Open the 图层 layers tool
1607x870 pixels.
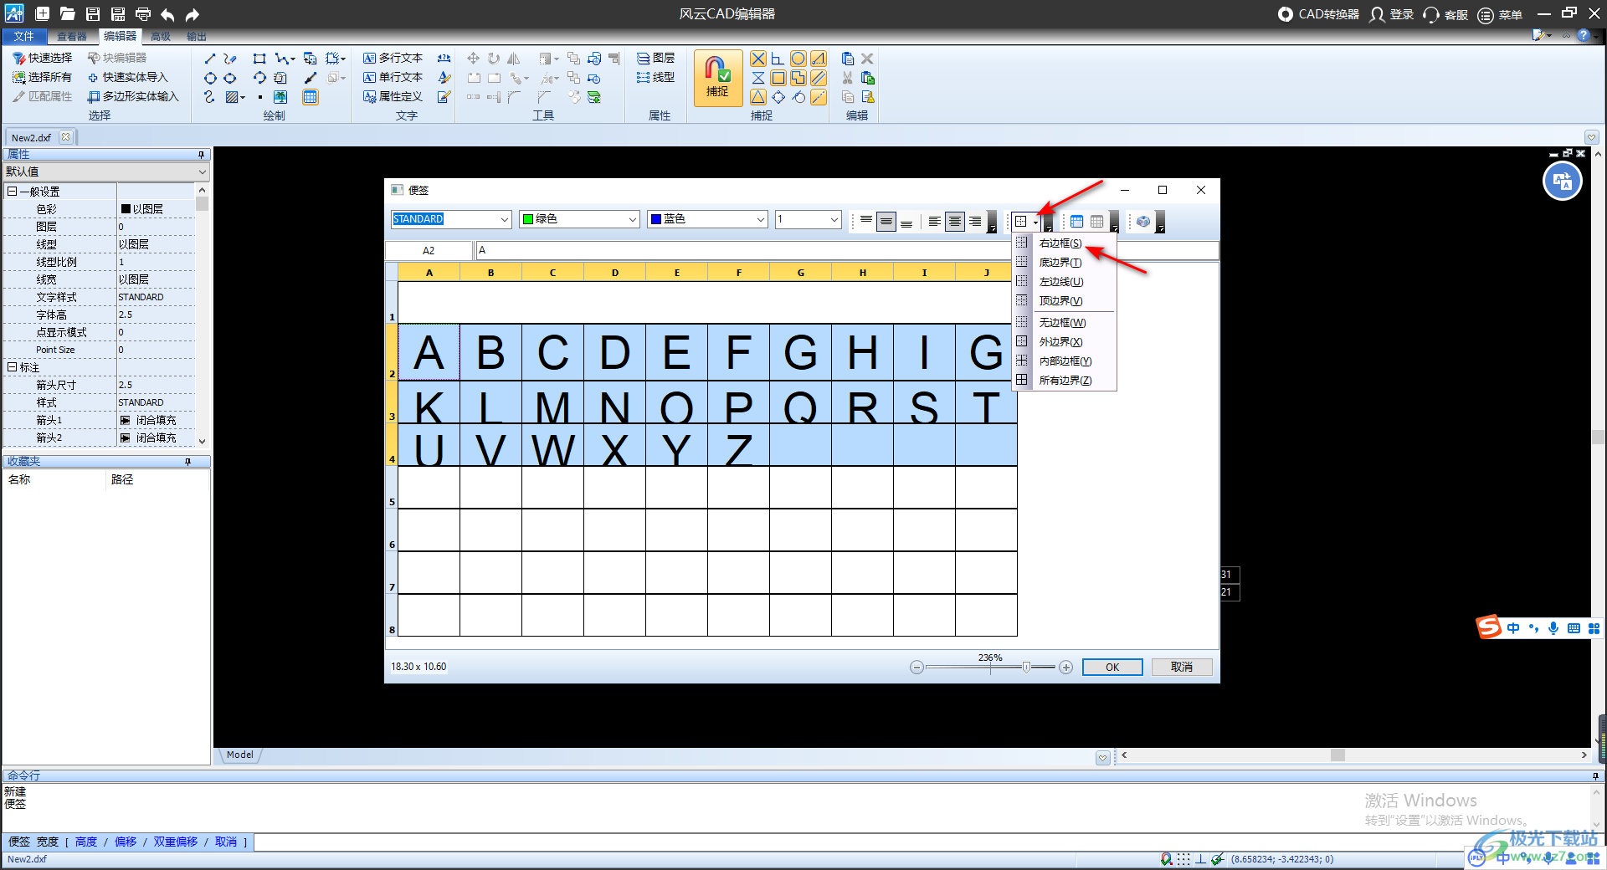(x=655, y=58)
